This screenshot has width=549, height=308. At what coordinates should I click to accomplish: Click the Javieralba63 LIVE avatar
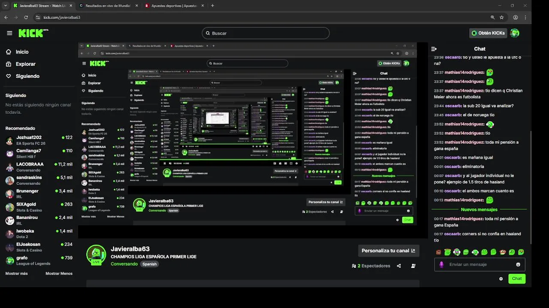pos(96,255)
